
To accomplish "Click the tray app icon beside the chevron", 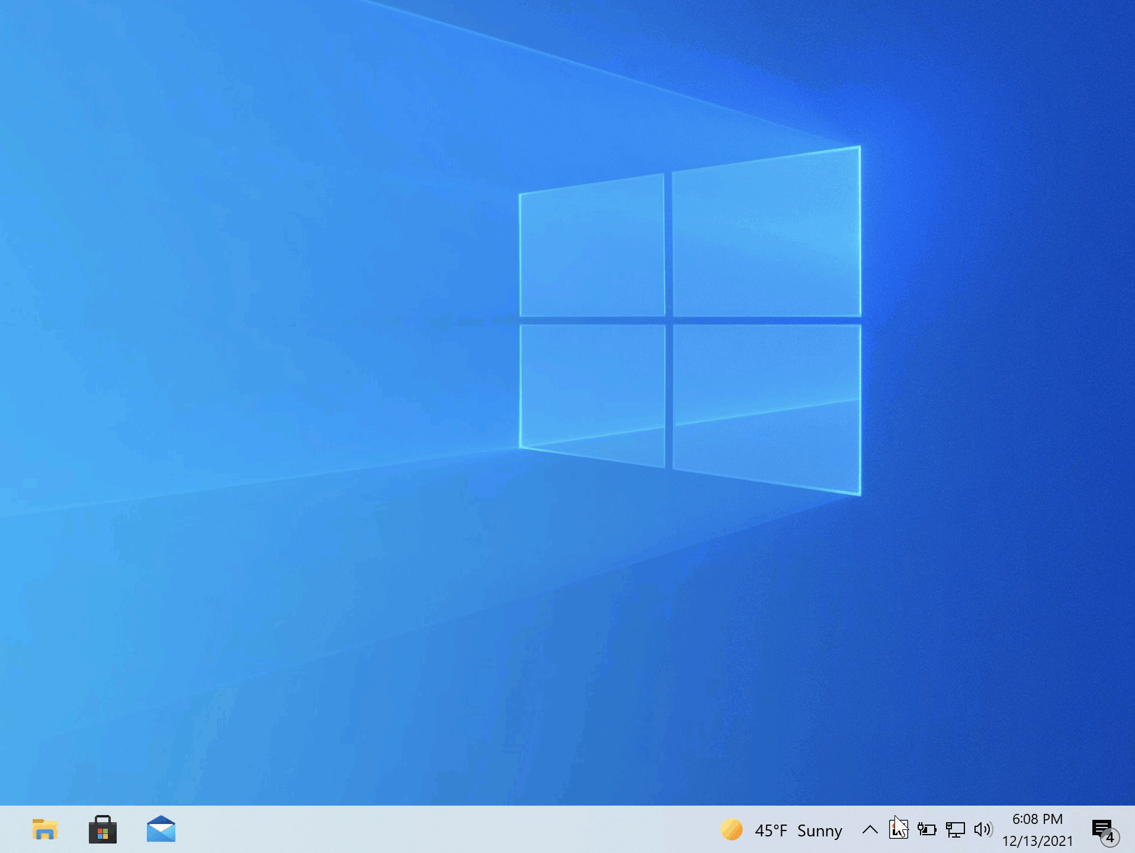I will tap(899, 829).
